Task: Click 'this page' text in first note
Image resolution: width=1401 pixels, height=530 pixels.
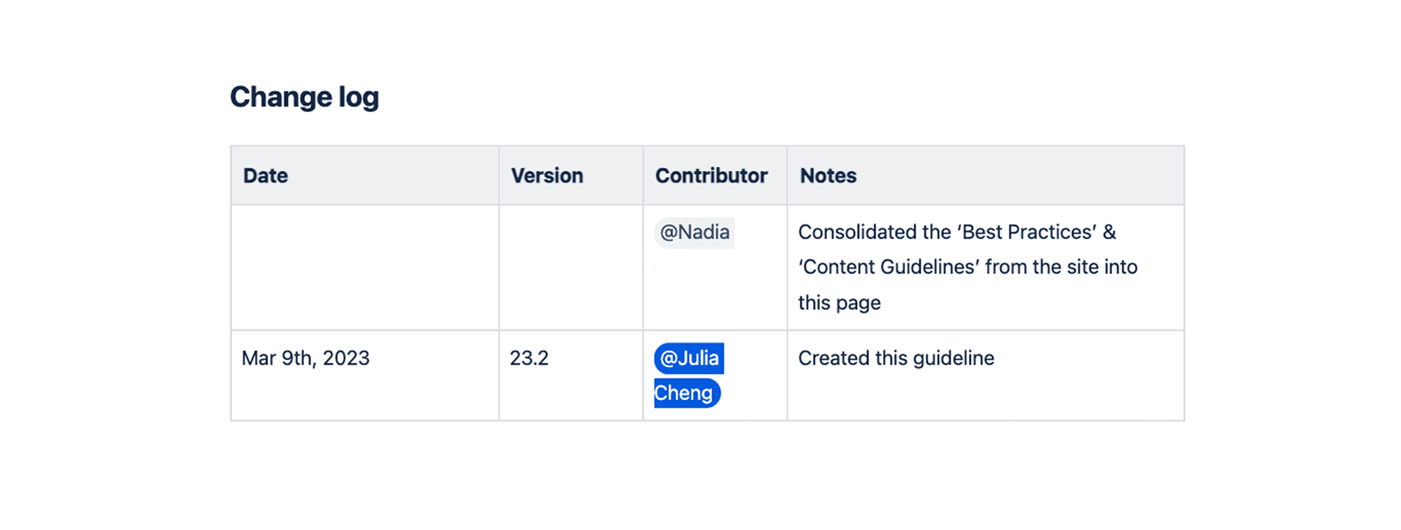Action: click(839, 303)
